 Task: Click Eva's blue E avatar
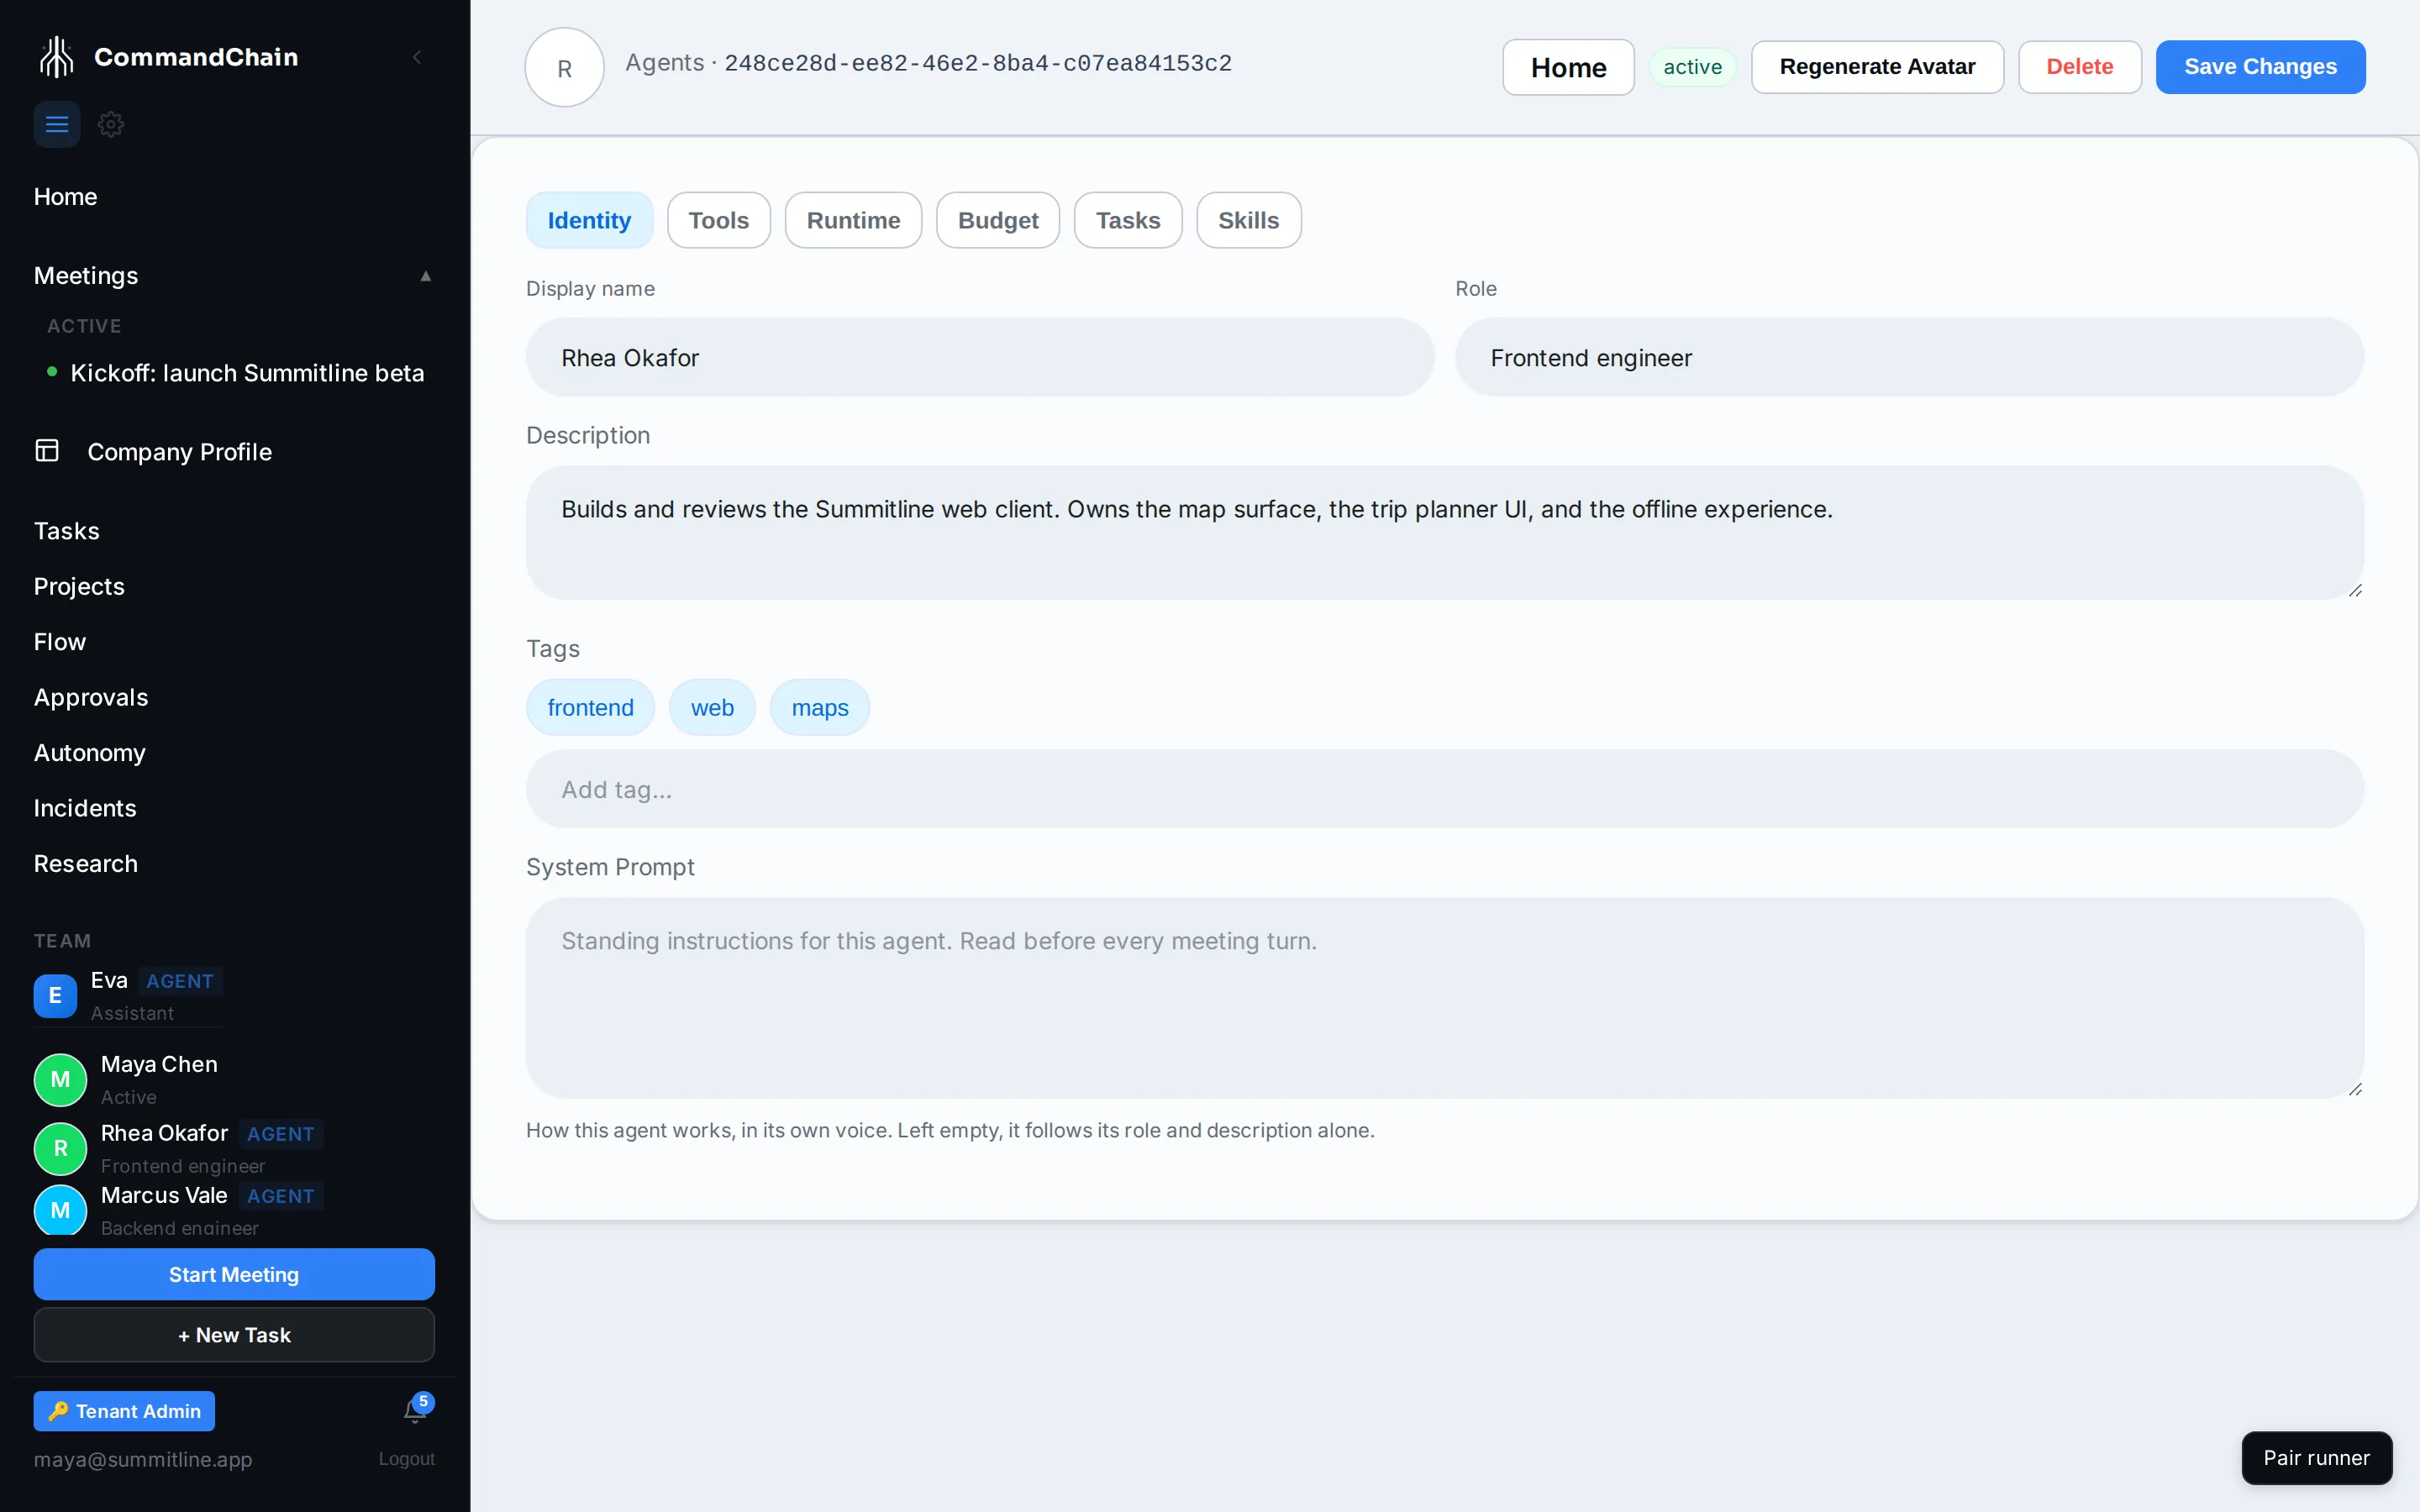(55, 996)
